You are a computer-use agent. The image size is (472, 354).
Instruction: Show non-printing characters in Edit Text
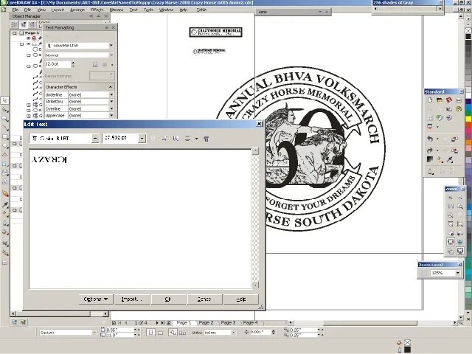[206, 139]
